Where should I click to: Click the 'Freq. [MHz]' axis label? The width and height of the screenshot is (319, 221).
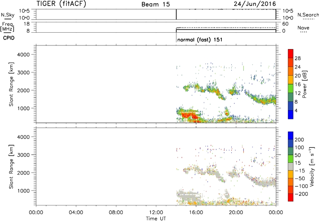[8, 27]
